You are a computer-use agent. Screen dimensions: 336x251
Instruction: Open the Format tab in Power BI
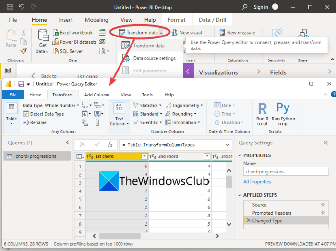(177, 20)
